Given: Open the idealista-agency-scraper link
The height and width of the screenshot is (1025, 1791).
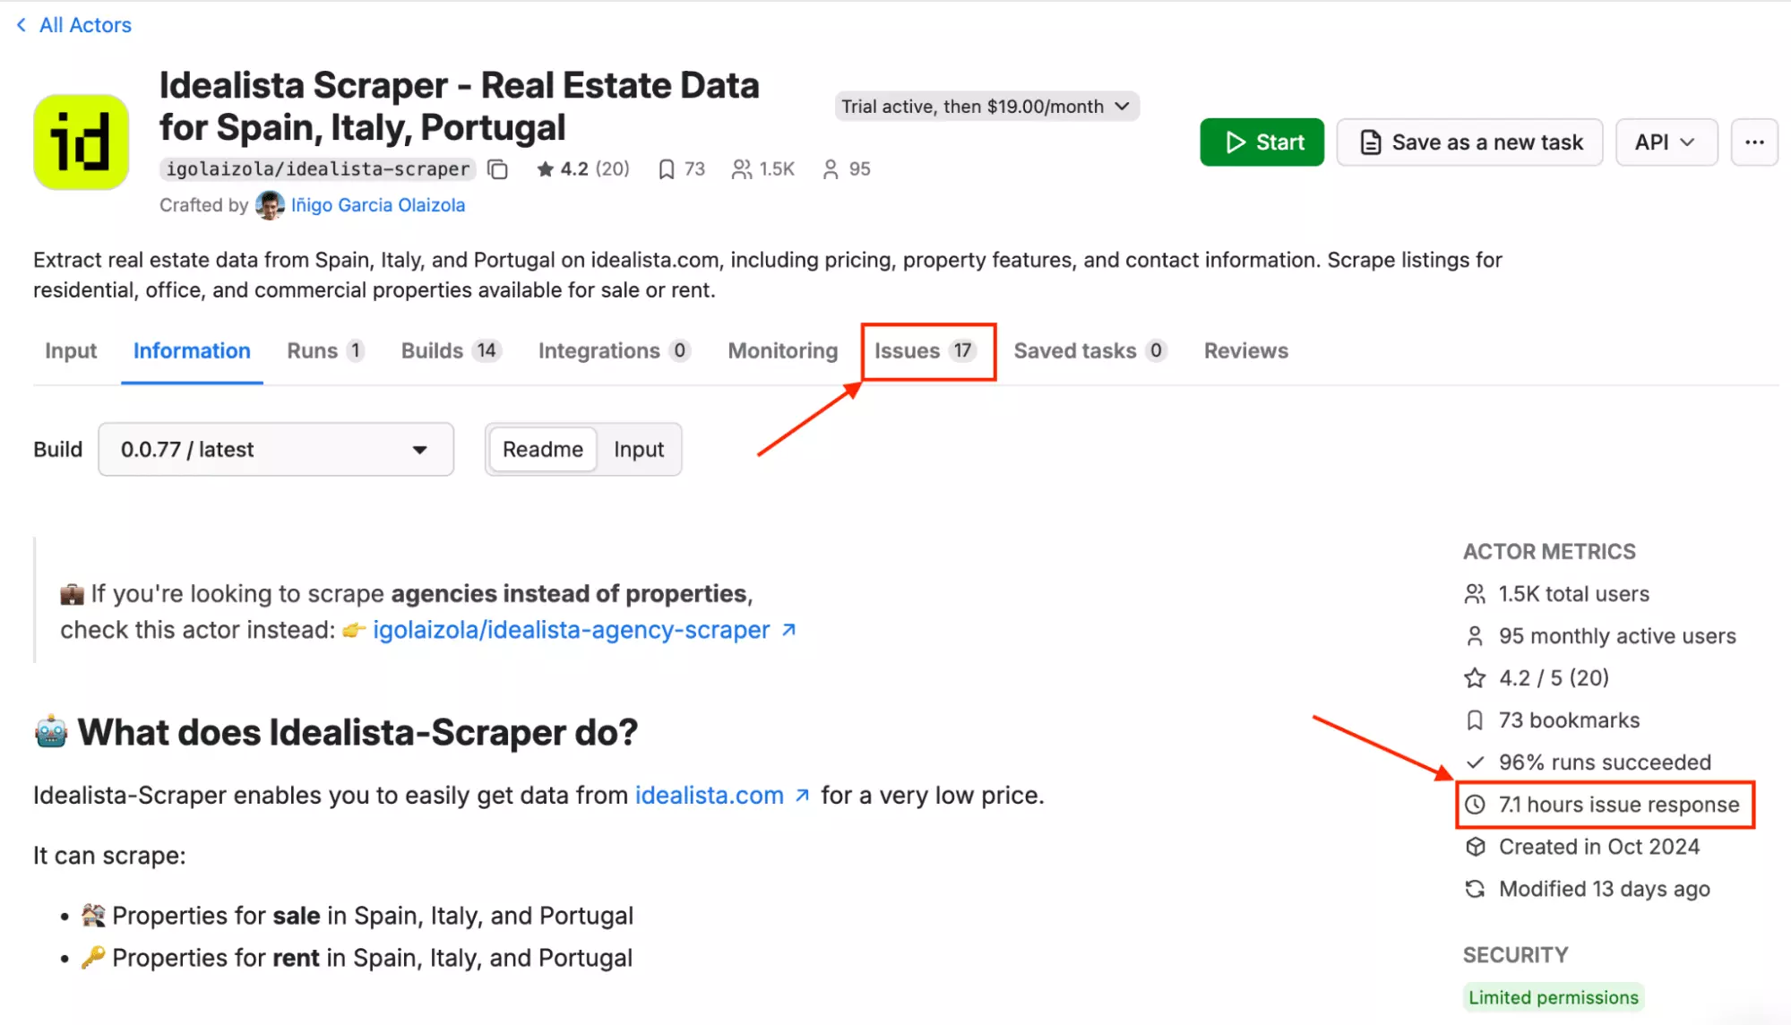Looking at the screenshot, I should click(571, 629).
